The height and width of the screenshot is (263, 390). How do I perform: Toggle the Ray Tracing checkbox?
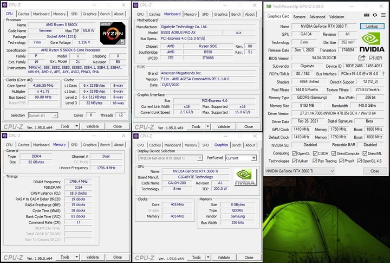tap(315, 161)
